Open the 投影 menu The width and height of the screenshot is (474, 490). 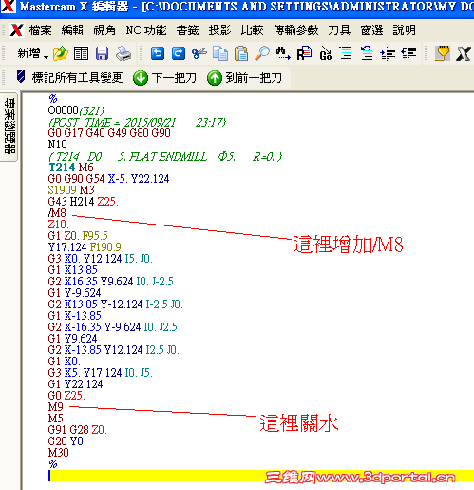click(219, 30)
